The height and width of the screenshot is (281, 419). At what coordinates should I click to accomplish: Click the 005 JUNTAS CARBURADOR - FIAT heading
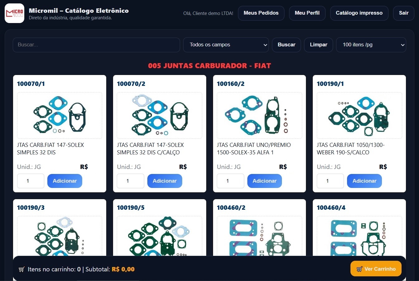coord(210,66)
